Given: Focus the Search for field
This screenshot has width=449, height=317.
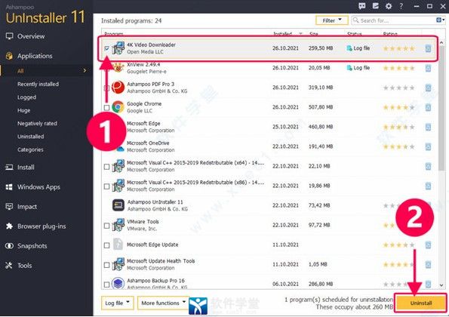Looking at the screenshot, I should click(393, 20).
